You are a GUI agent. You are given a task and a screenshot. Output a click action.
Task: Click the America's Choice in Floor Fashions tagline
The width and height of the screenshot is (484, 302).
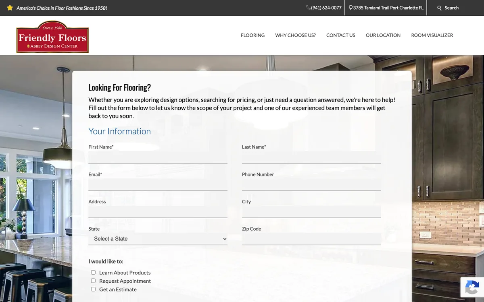(62, 8)
